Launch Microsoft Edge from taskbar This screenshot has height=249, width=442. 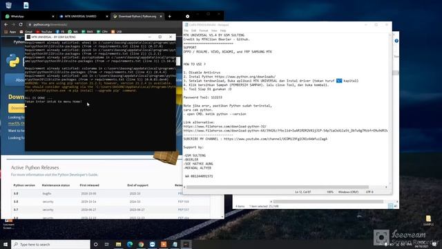[130, 244]
